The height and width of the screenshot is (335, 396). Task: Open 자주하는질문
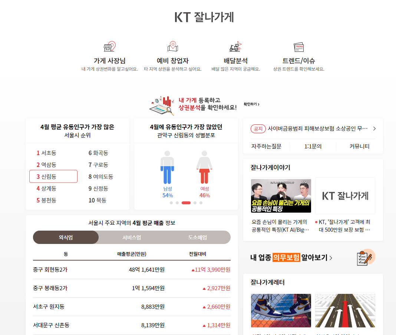[266, 147]
